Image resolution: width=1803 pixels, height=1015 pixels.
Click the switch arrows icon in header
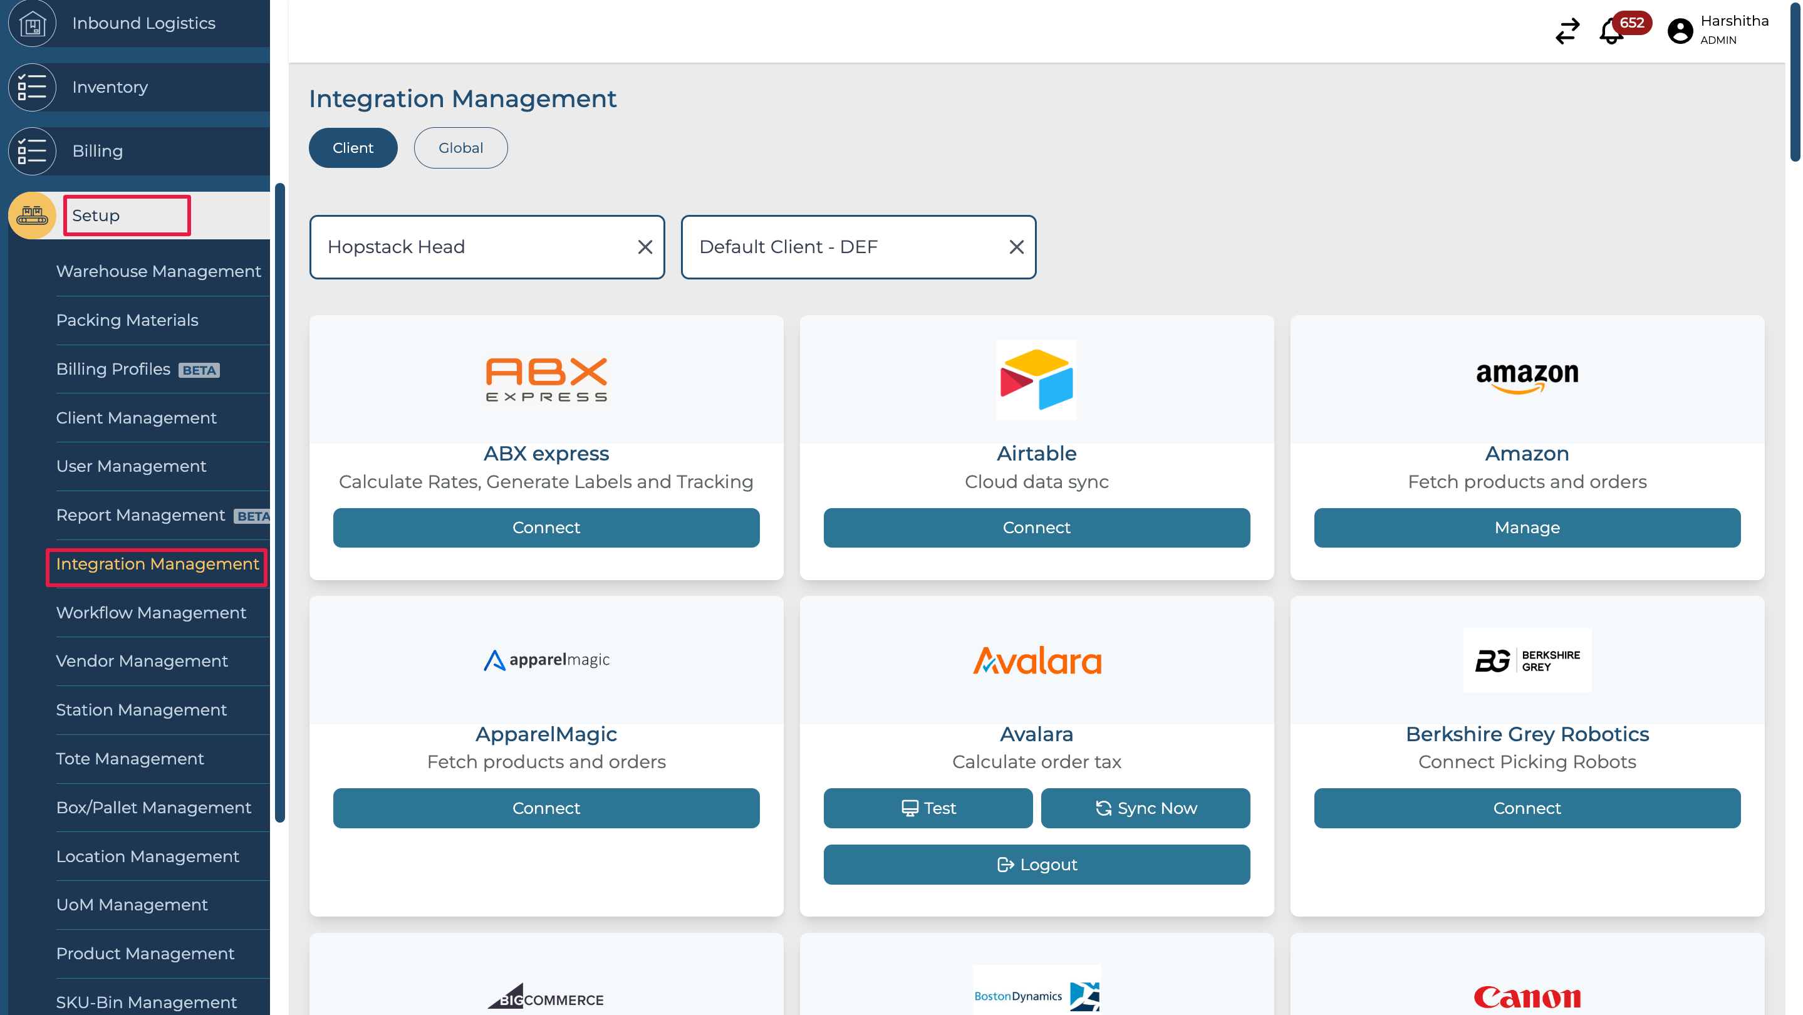tap(1567, 31)
